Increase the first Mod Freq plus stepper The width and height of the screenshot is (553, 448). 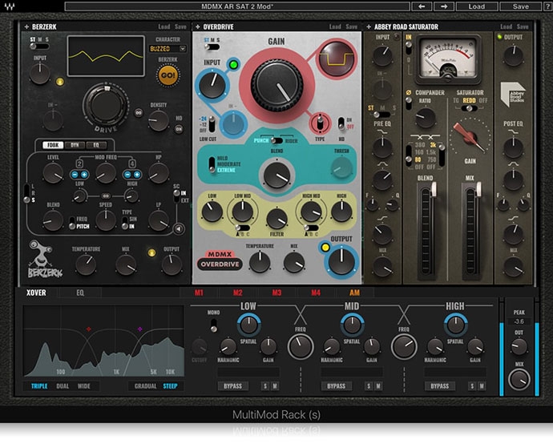pos(84,174)
